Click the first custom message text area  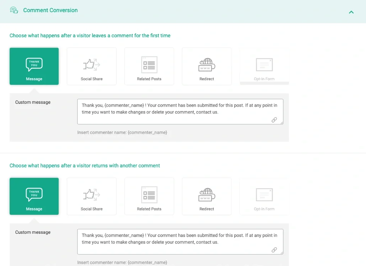pos(175,111)
